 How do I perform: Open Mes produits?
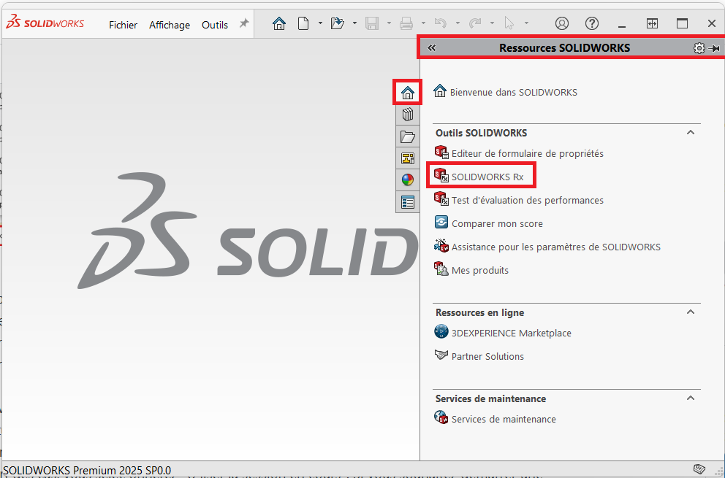471,270
